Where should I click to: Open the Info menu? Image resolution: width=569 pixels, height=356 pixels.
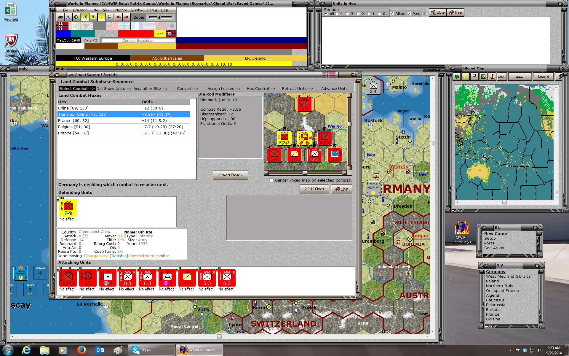(95, 10)
